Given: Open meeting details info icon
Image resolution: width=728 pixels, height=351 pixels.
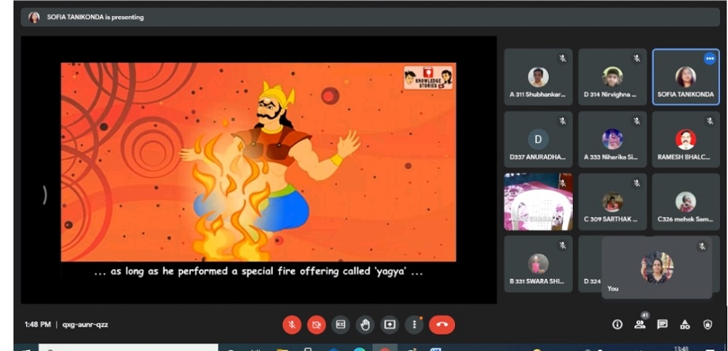Looking at the screenshot, I should tap(617, 325).
